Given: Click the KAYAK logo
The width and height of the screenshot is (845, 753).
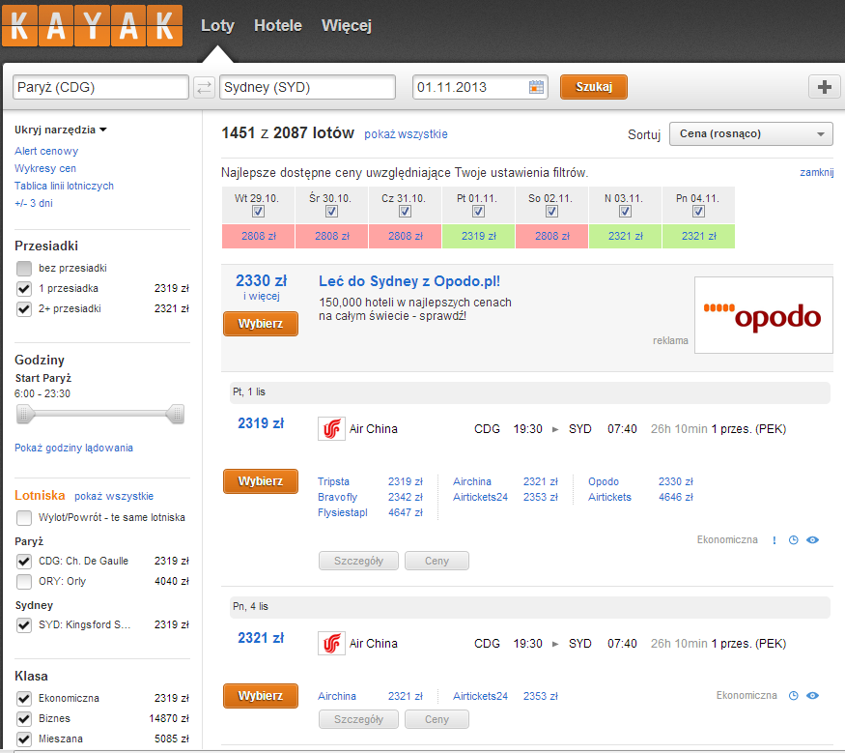Looking at the screenshot, I should coord(92,25).
